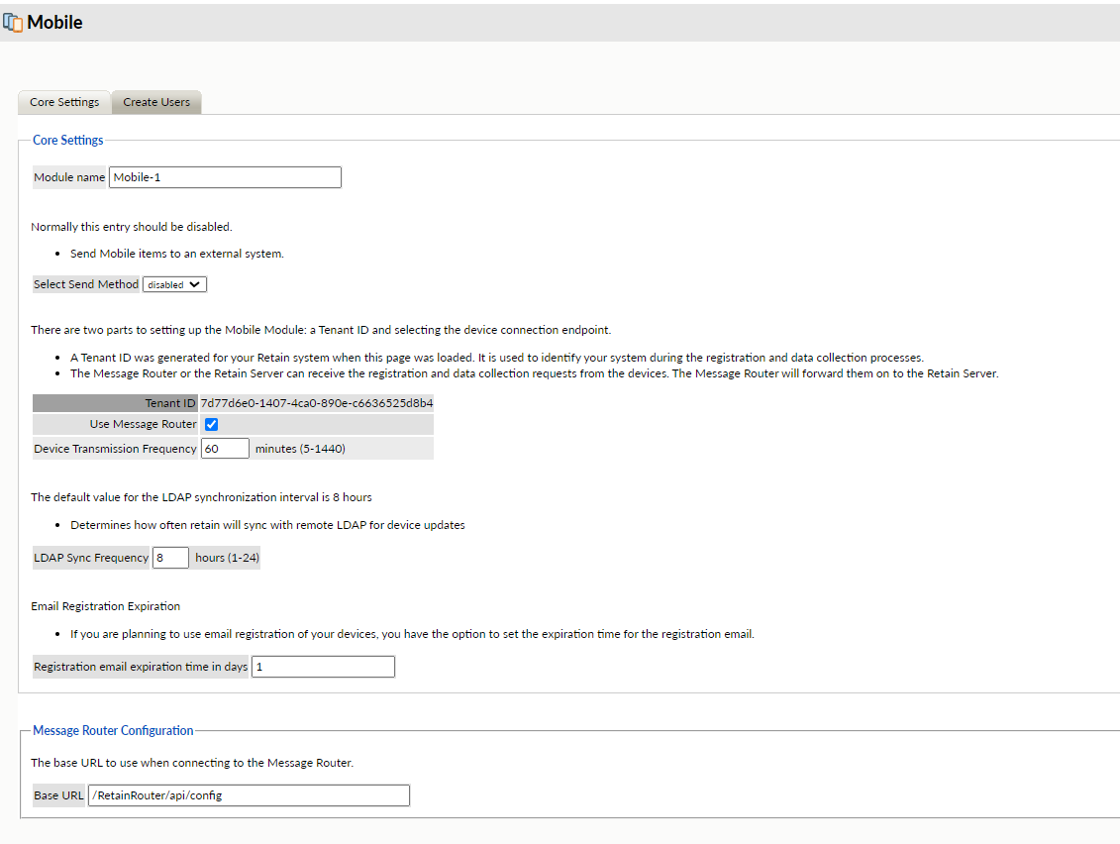
Task: Click the Base URL label
Action: click(59, 795)
